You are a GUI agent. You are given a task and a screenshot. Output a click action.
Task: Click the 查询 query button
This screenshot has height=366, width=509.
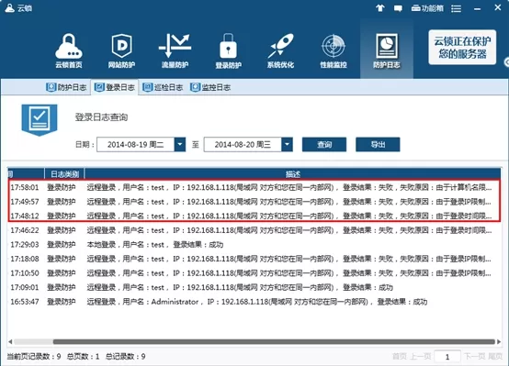(x=324, y=144)
